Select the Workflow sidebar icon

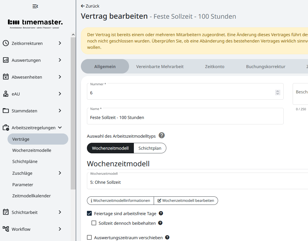pos(6,229)
